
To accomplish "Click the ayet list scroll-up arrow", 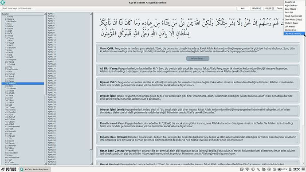I will [x=91, y=14].
